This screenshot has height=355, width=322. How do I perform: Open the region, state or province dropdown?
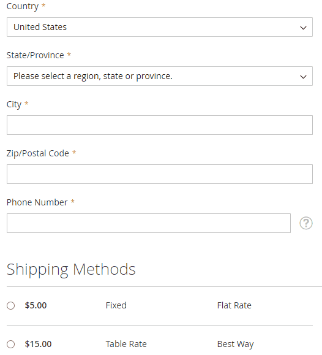tap(160, 76)
